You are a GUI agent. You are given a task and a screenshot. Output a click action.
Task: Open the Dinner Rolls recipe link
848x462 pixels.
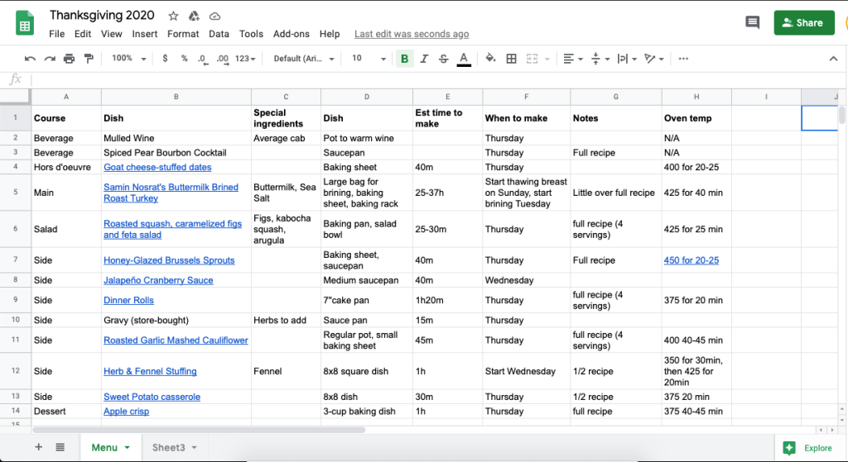tap(128, 300)
